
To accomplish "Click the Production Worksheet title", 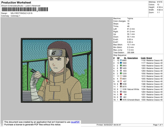I will (16, 2).
